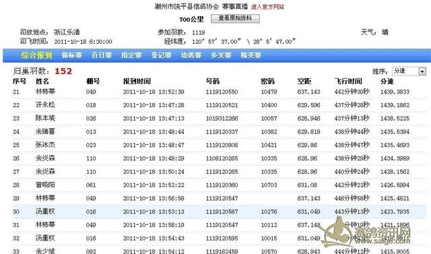Click the 姓名 column header
This screenshot has width=431, height=254.
pos(42,82)
